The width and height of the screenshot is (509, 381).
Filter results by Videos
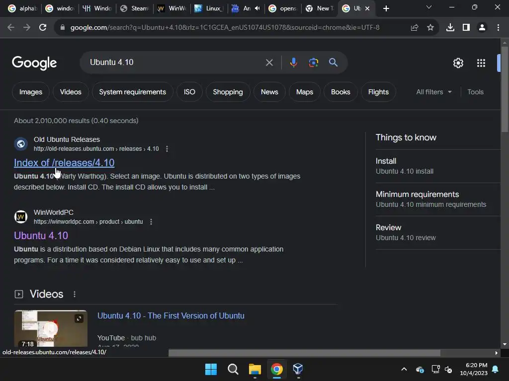click(x=71, y=92)
